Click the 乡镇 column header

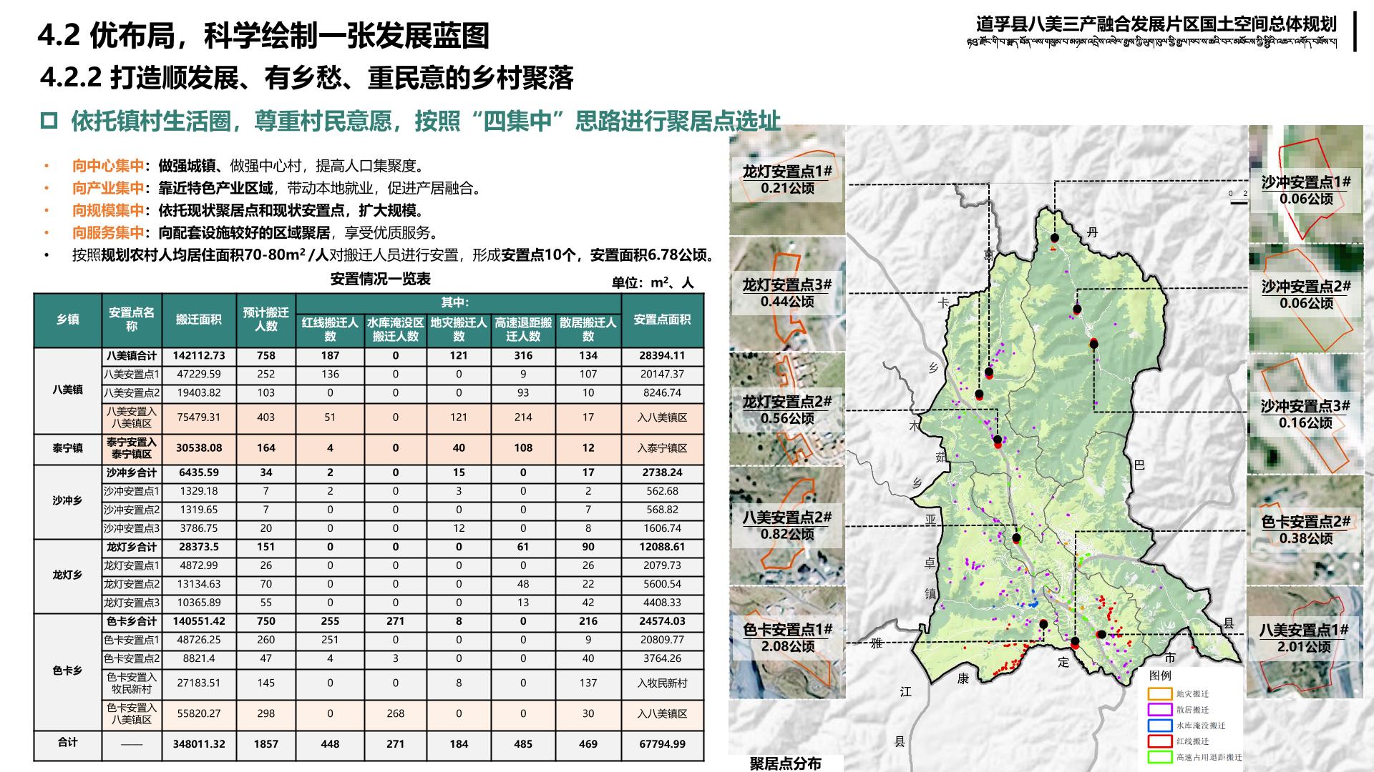pos(68,320)
